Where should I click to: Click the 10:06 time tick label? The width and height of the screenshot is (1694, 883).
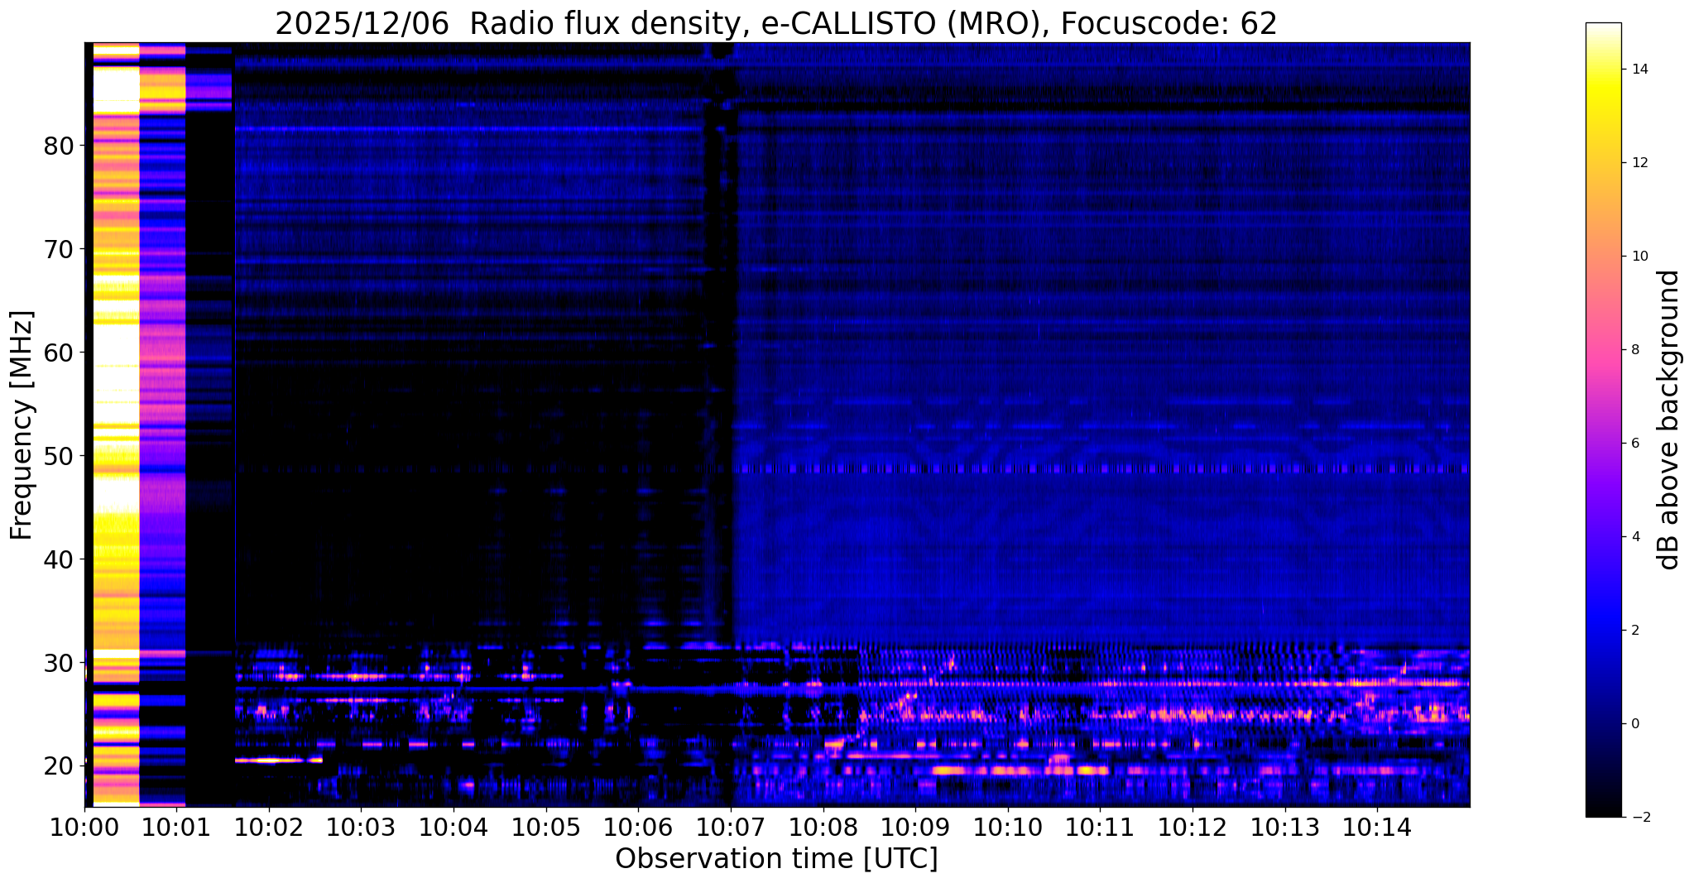tap(638, 827)
